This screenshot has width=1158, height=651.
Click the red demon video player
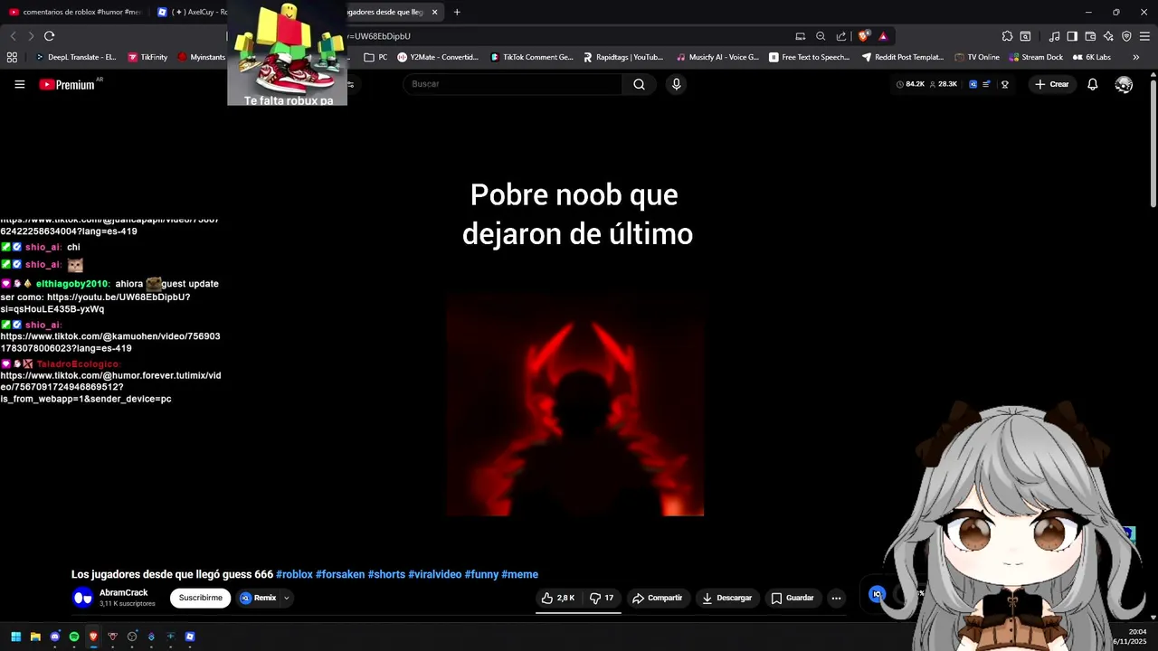pyautogui.click(x=574, y=403)
